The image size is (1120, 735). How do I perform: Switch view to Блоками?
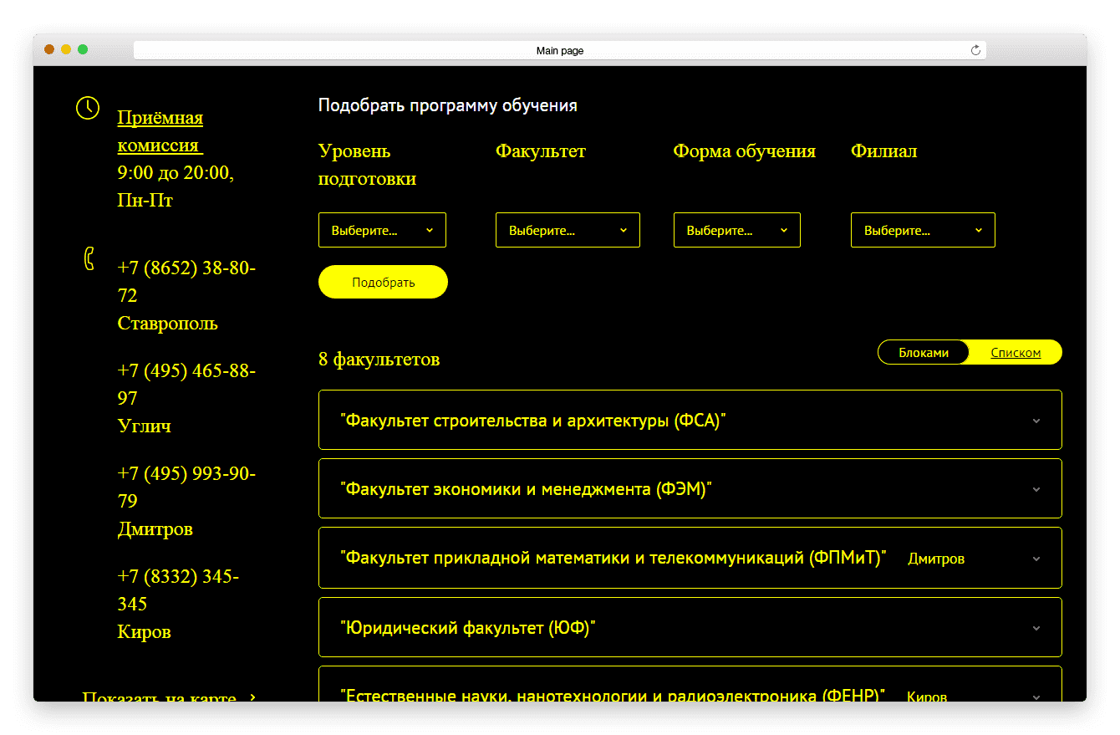click(x=924, y=352)
